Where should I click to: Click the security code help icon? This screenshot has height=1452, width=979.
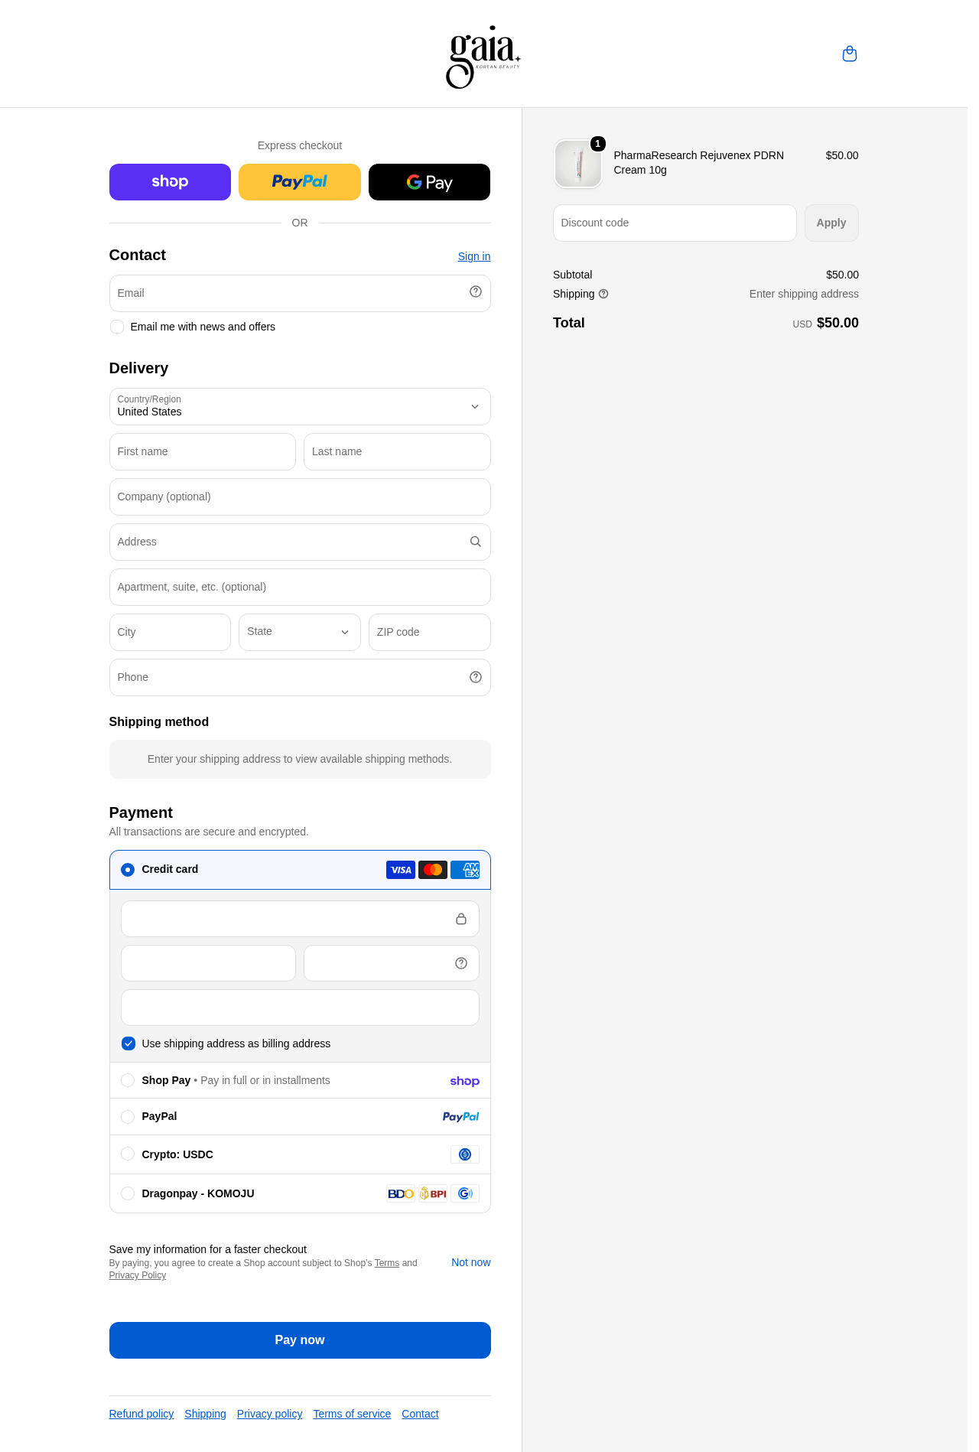coord(461,963)
